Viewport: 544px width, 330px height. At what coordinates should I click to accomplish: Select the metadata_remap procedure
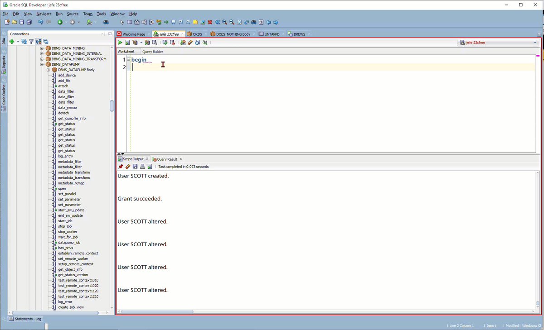71,183
